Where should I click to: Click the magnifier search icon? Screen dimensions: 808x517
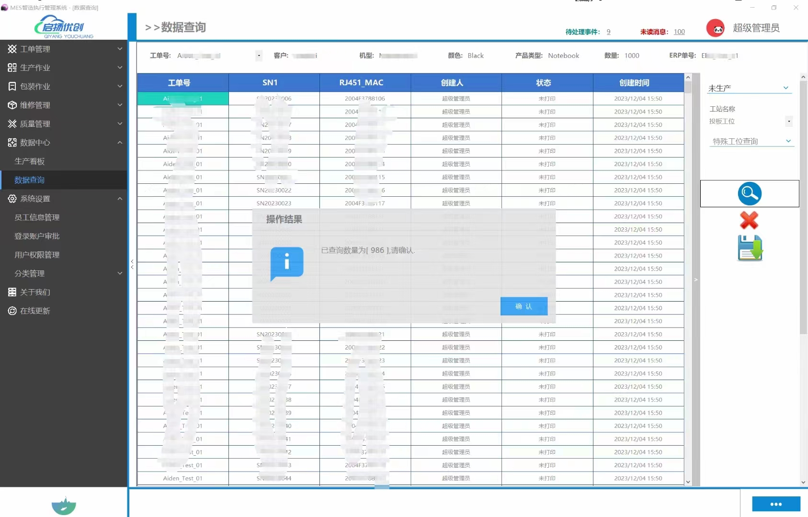pyautogui.click(x=749, y=194)
